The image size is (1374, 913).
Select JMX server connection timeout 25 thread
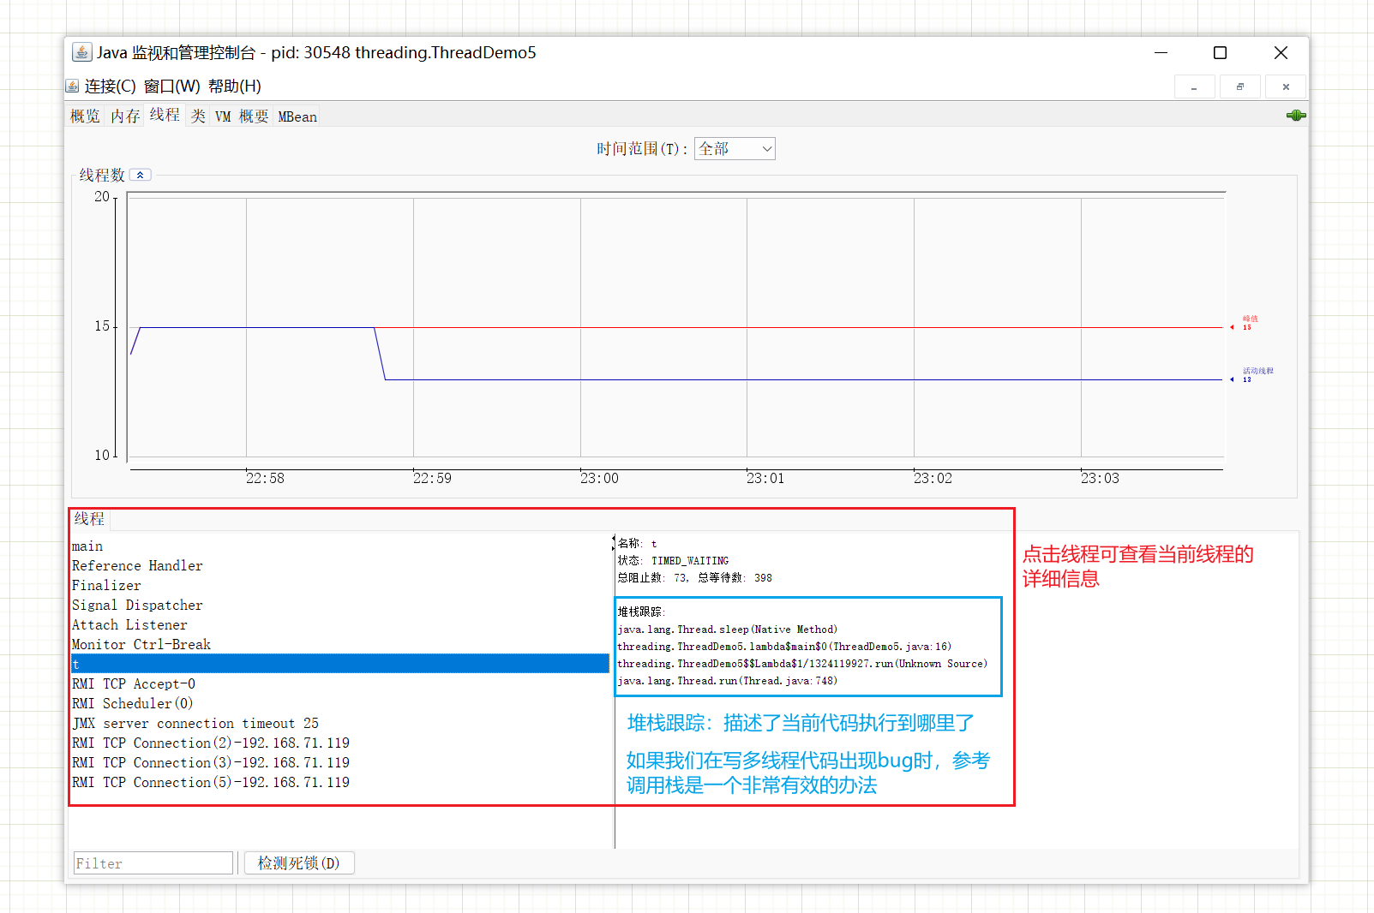340,724
